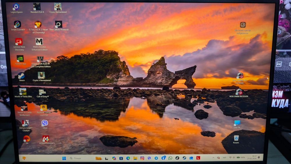Open the Wi-Fi network tray icon

(230, 158)
